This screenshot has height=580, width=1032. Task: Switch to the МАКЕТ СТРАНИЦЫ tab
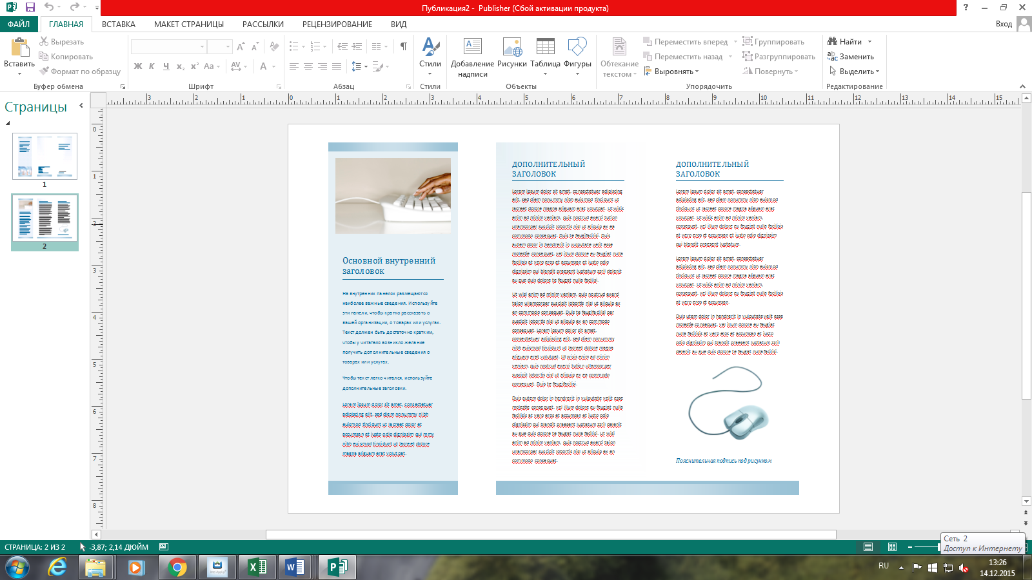tap(189, 24)
